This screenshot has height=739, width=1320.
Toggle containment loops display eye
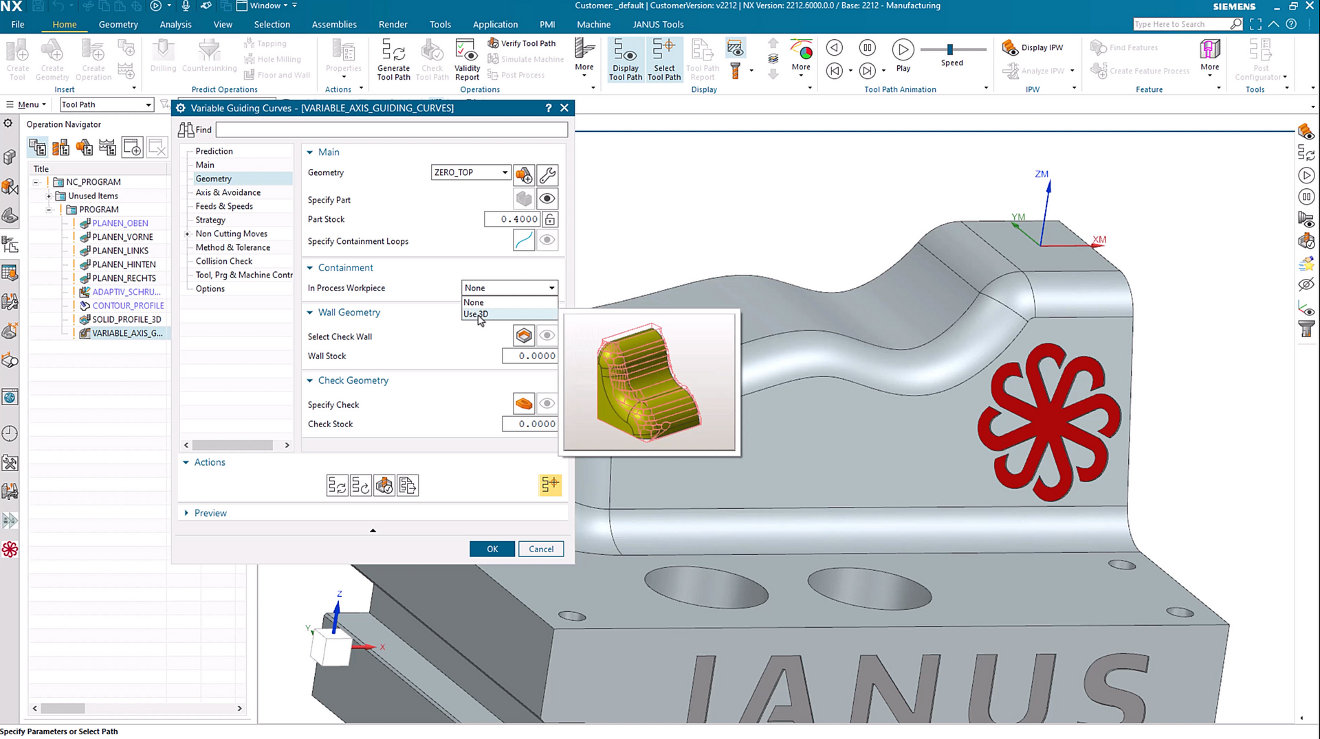click(x=547, y=240)
